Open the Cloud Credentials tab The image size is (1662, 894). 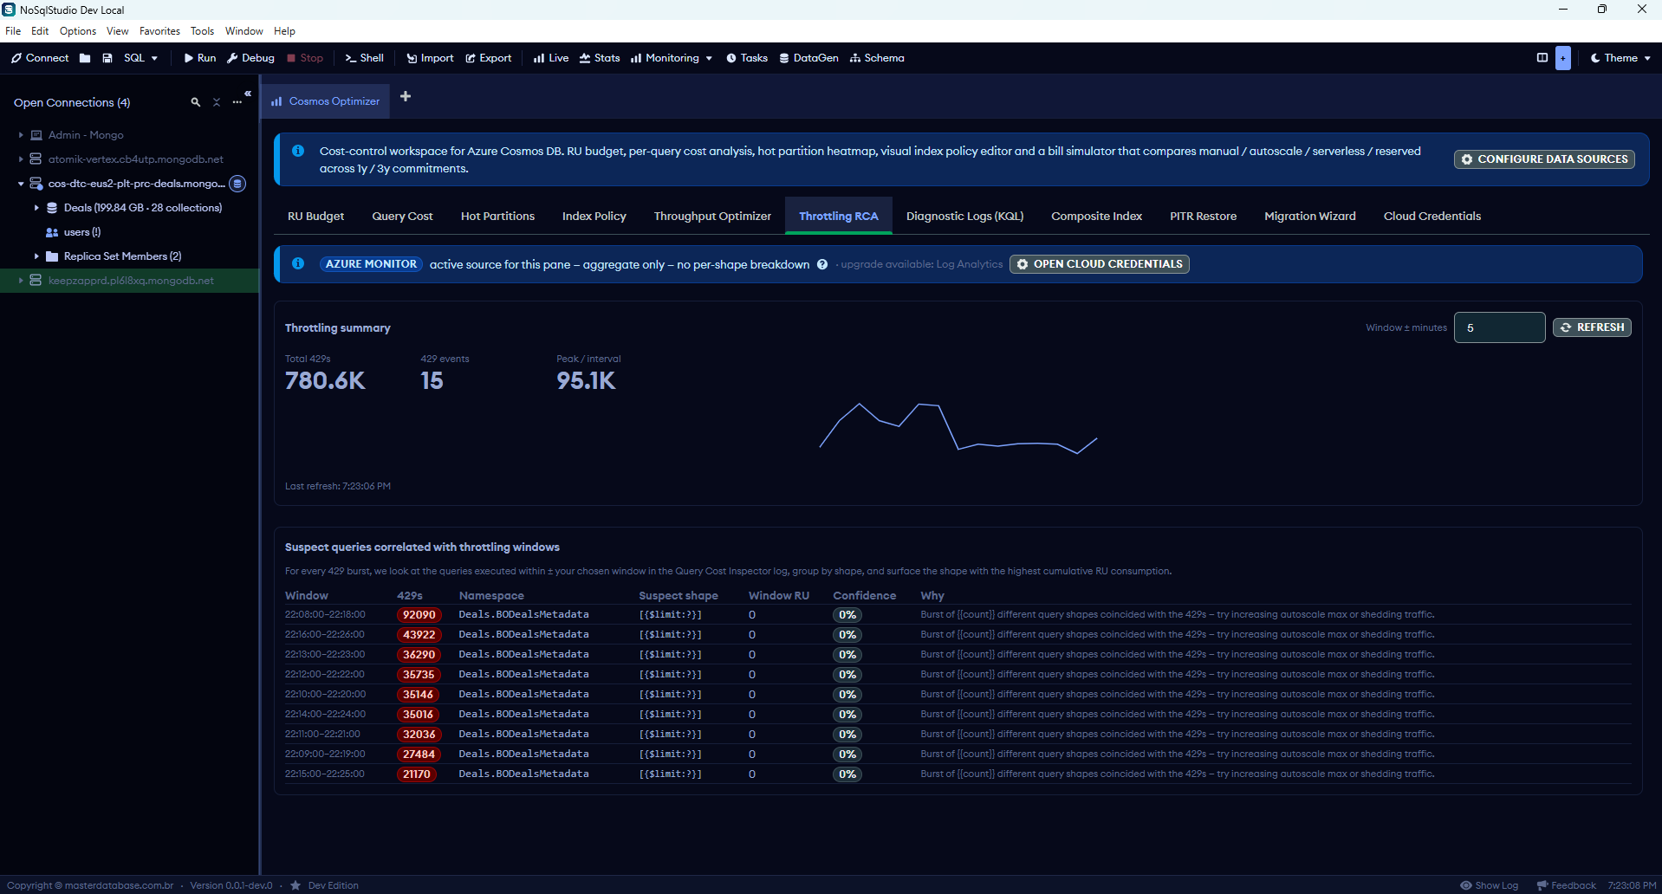point(1432,216)
